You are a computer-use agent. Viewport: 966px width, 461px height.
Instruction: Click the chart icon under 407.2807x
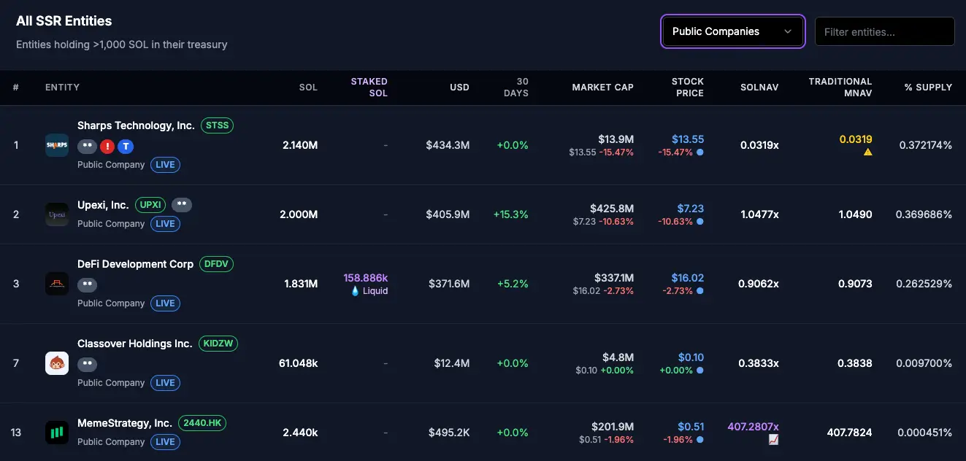coord(774,440)
